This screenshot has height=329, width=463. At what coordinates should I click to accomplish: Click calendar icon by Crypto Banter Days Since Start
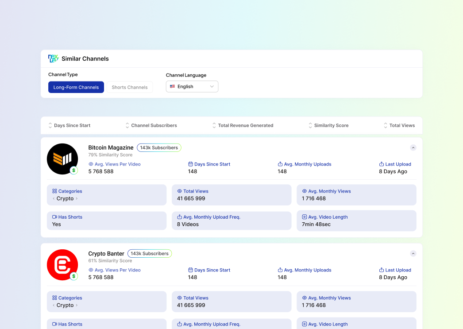tap(190, 270)
